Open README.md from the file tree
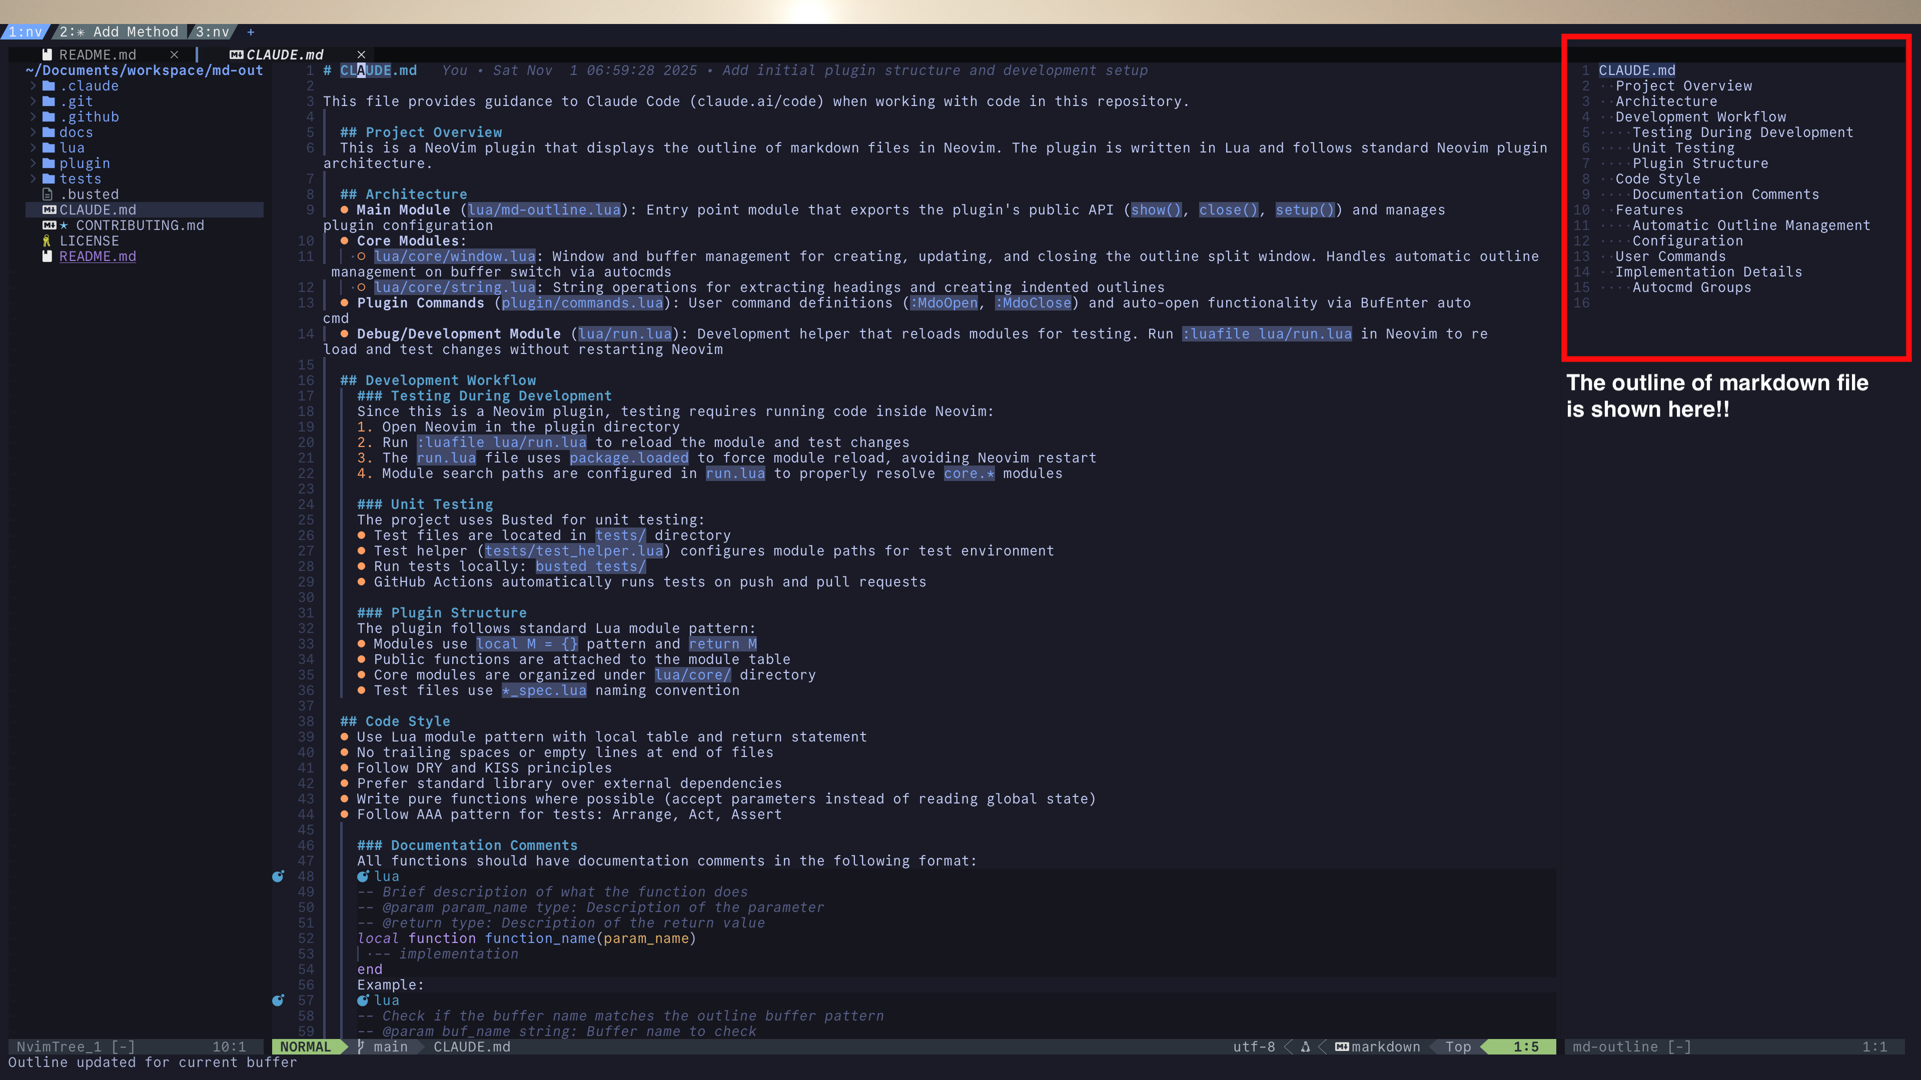1921x1080 pixels. (x=97, y=256)
